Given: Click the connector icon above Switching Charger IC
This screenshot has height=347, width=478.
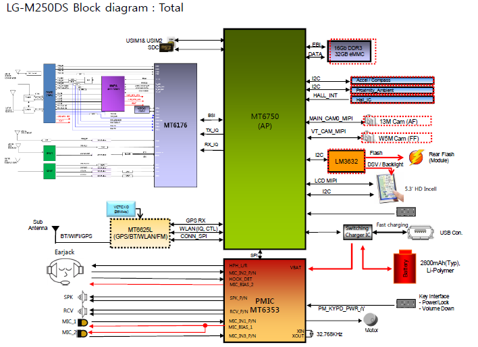Looking at the screenshot, I should 406,211.
